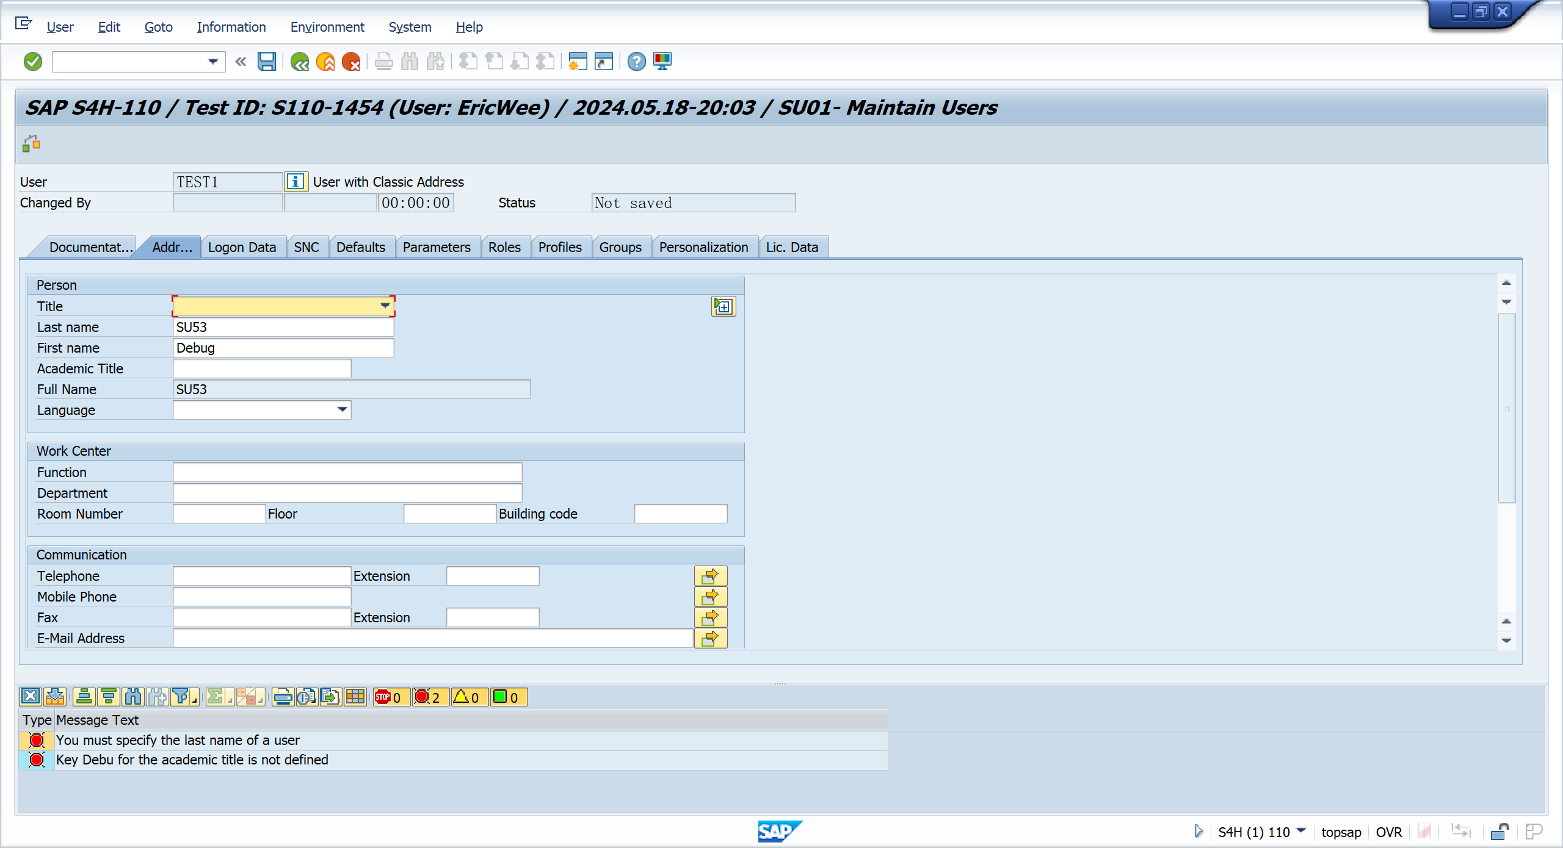The image size is (1563, 848).
Task: Close the message log panel icon
Action: click(30, 697)
